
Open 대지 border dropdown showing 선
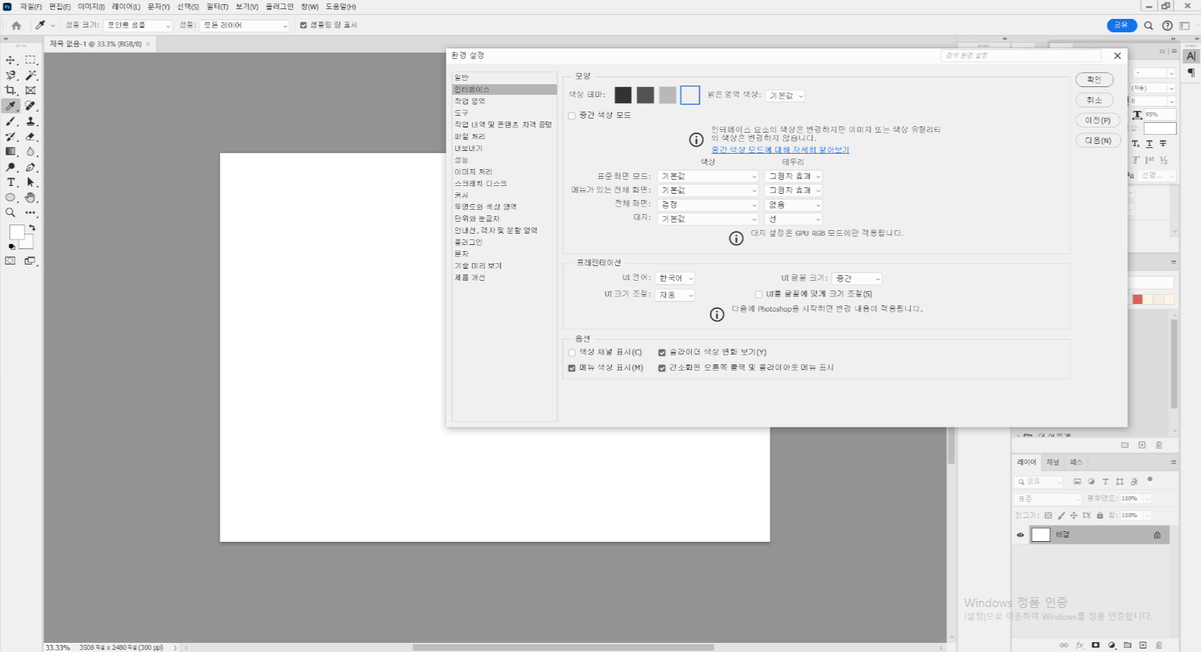pos(793,219)
